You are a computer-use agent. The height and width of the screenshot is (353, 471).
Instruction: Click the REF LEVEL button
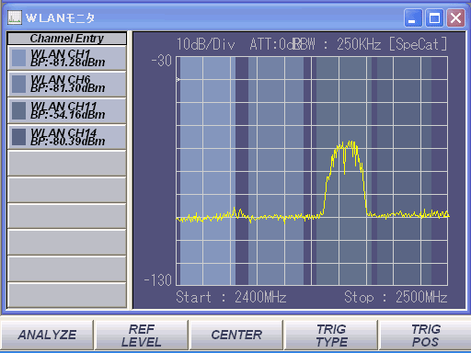pos(142,335)
